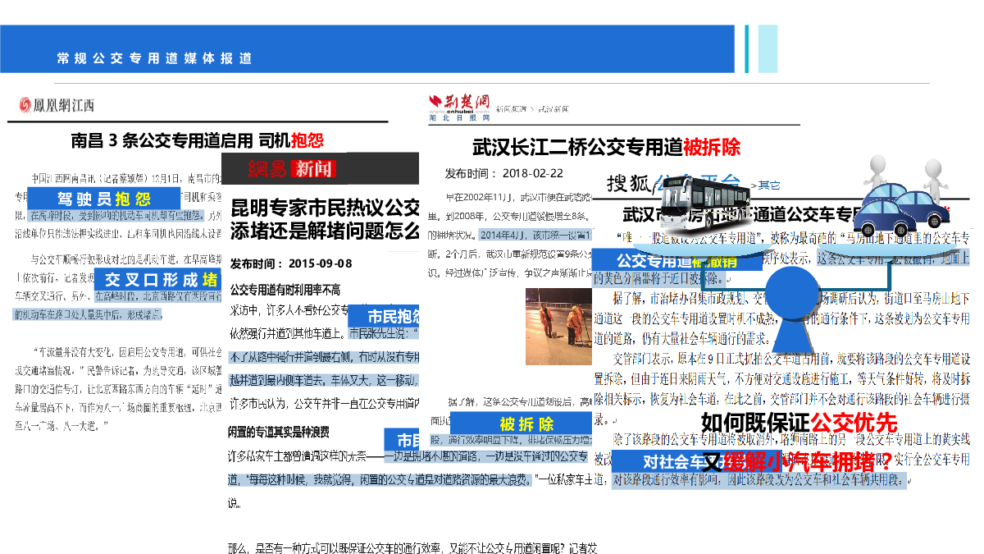
Task: Click the text 缓解小汽车拥堵?
Action: pos(809,460)
